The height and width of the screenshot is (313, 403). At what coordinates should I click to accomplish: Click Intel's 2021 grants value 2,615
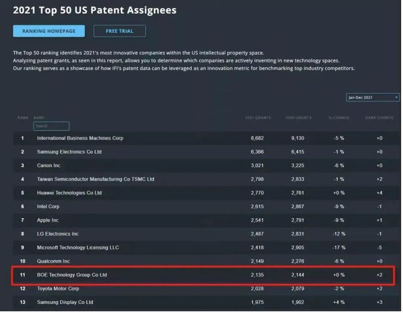[257, 207]
